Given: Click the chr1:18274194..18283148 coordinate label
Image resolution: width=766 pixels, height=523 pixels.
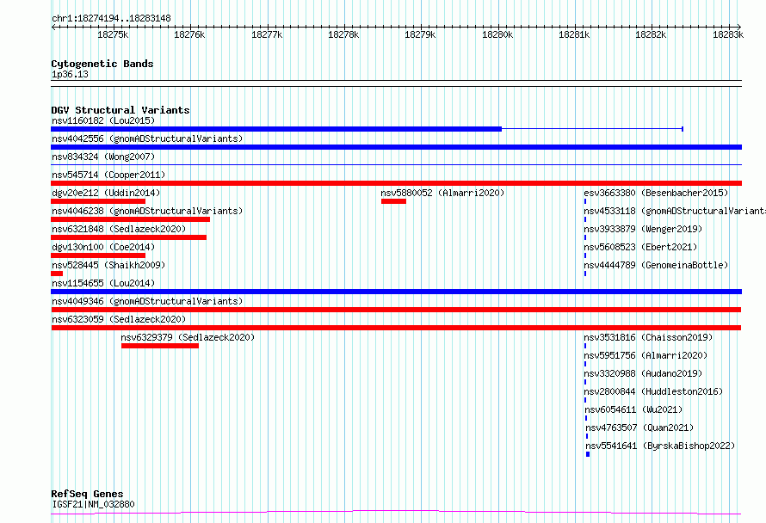Looking at the screenshot, I should pyautogui.click(x=111, y=19).
